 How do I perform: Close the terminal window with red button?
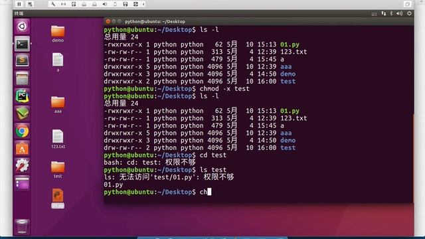coord(108,21)
